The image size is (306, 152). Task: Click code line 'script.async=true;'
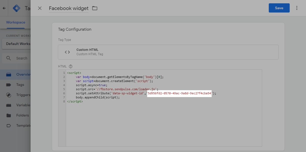pyautogui.click(x=92, y=85)
